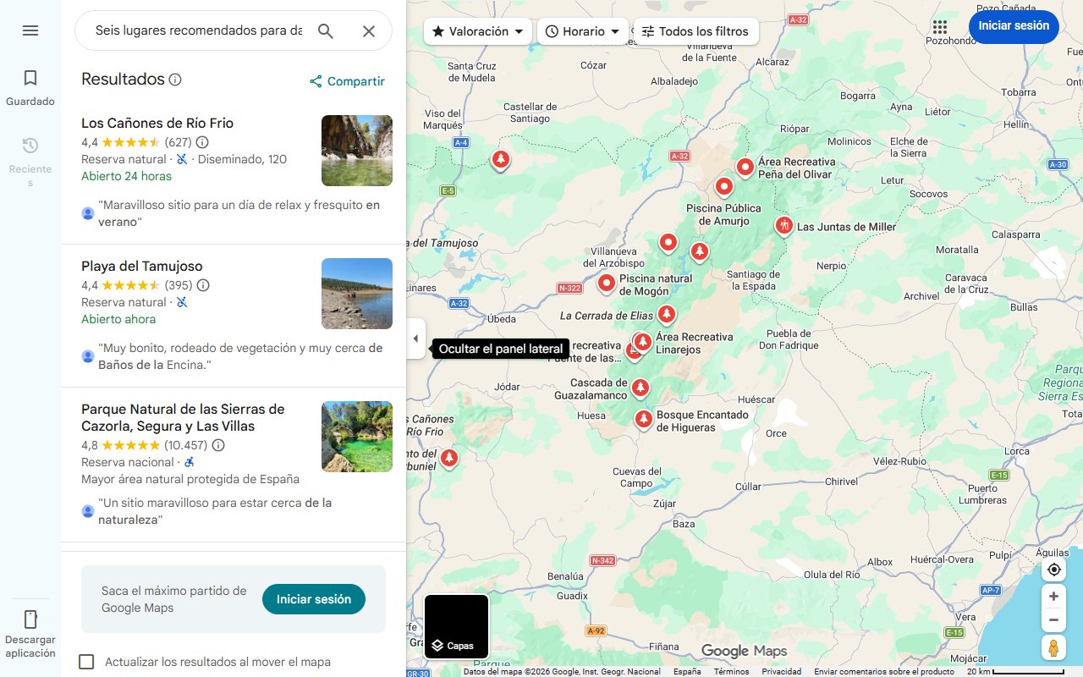Open the Playa del Tamujoso photo thumbnail

point(356,294)
